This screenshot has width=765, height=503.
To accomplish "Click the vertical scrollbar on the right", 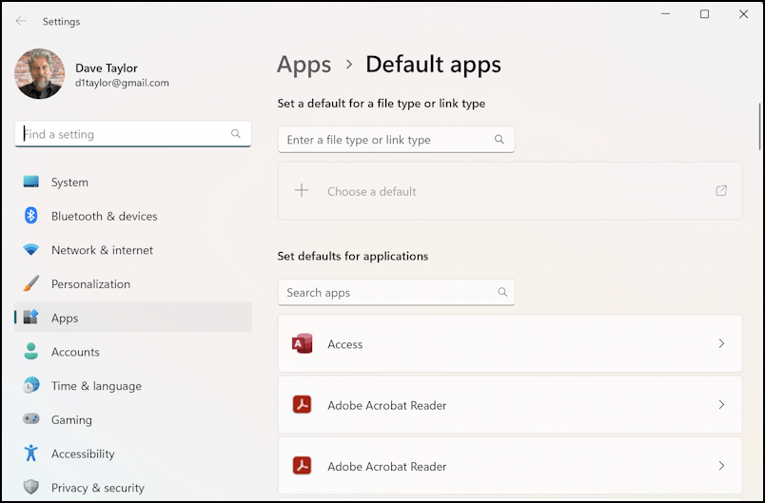I will (759, 126).
